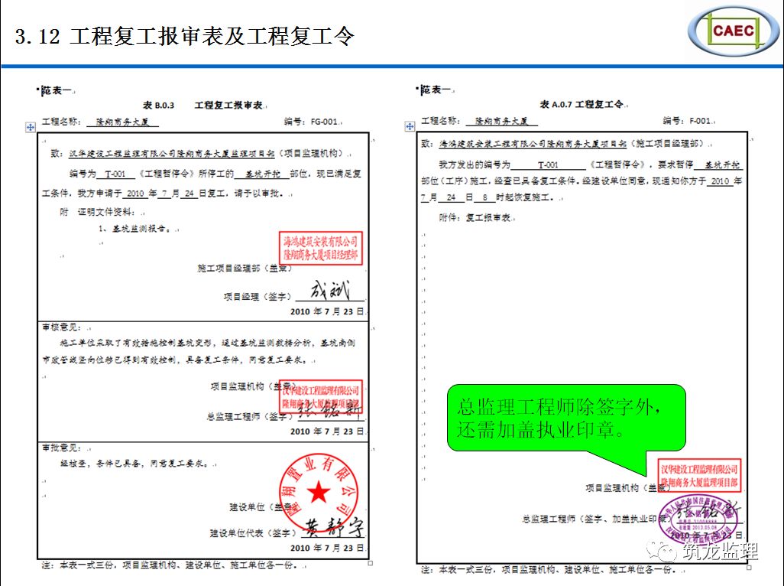Click the project manager's handwritten signature 成斌

coord(329,291)
